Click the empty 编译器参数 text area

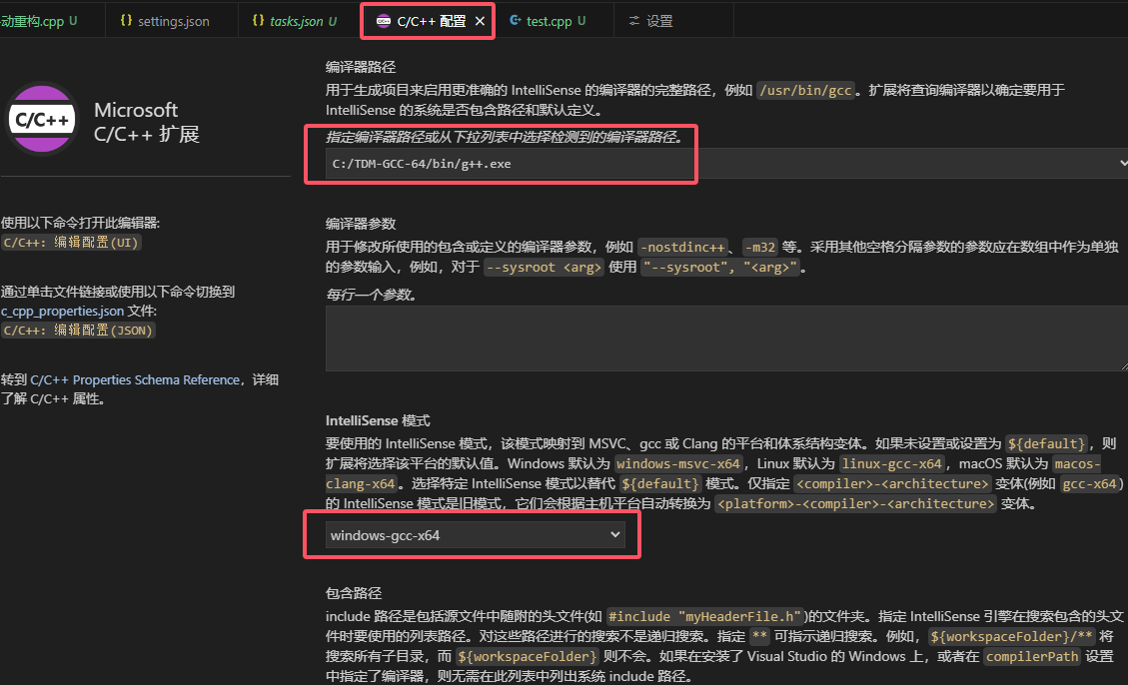[x=725, y=339]
